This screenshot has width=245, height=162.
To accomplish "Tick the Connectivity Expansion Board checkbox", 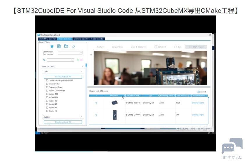I will (x=47, y=81).
